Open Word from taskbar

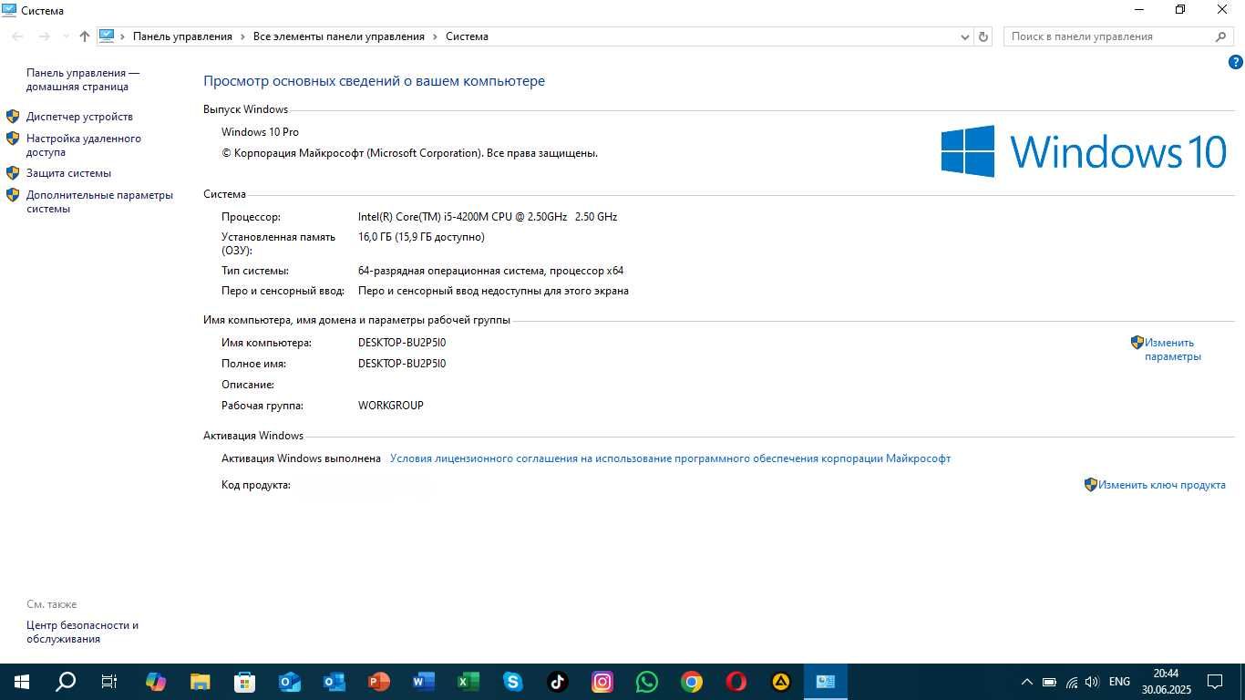point(424,682)
